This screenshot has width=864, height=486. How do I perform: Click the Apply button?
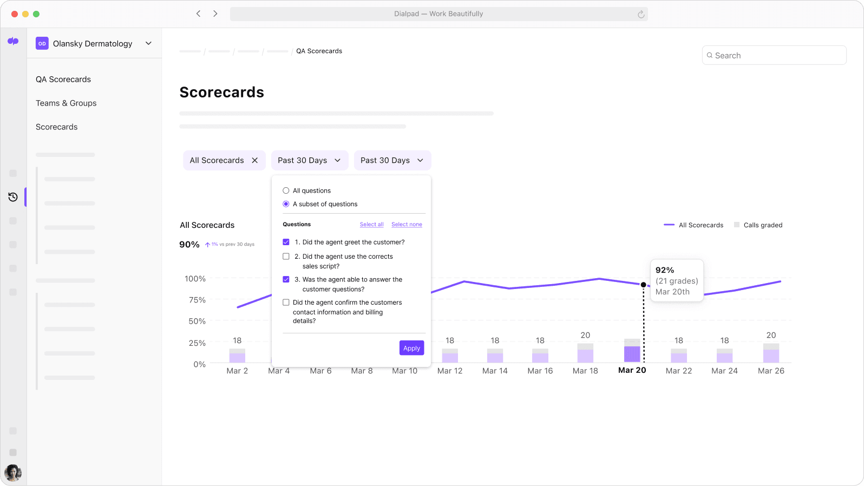click(x=411, y=348)
